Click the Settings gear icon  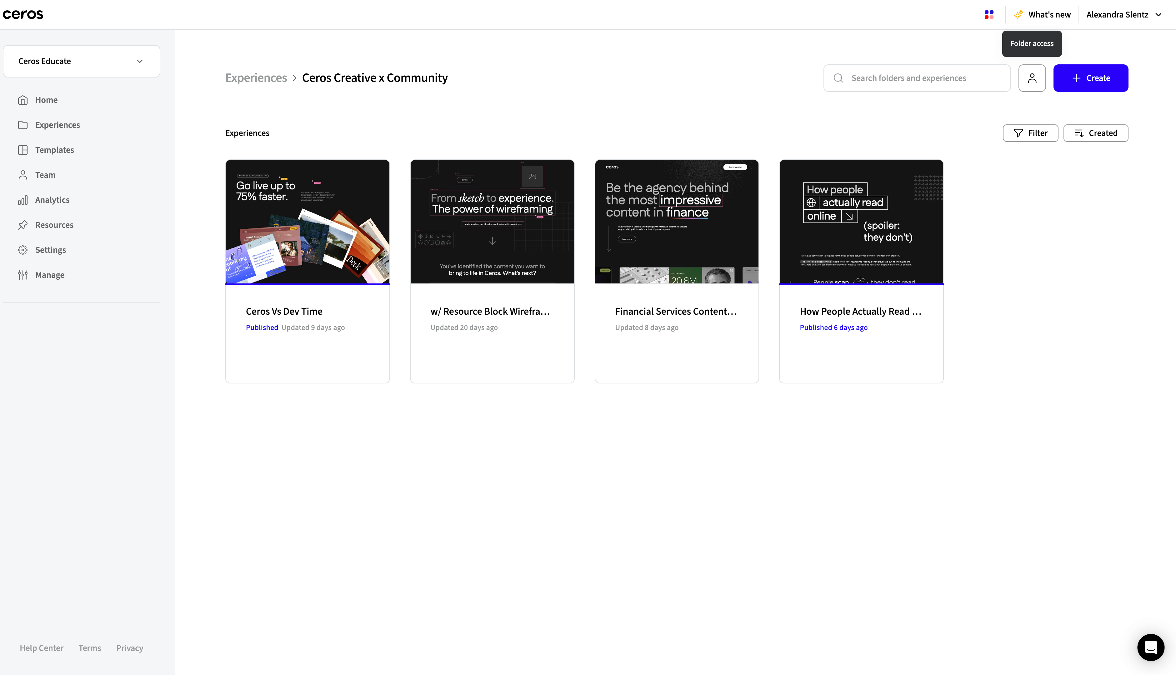23,250
